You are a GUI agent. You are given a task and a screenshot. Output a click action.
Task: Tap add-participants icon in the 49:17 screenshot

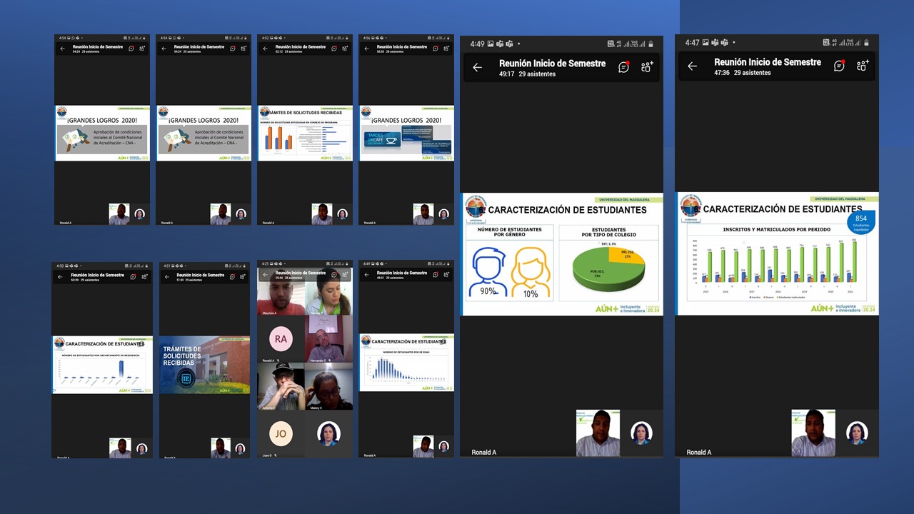pos(647,67)
